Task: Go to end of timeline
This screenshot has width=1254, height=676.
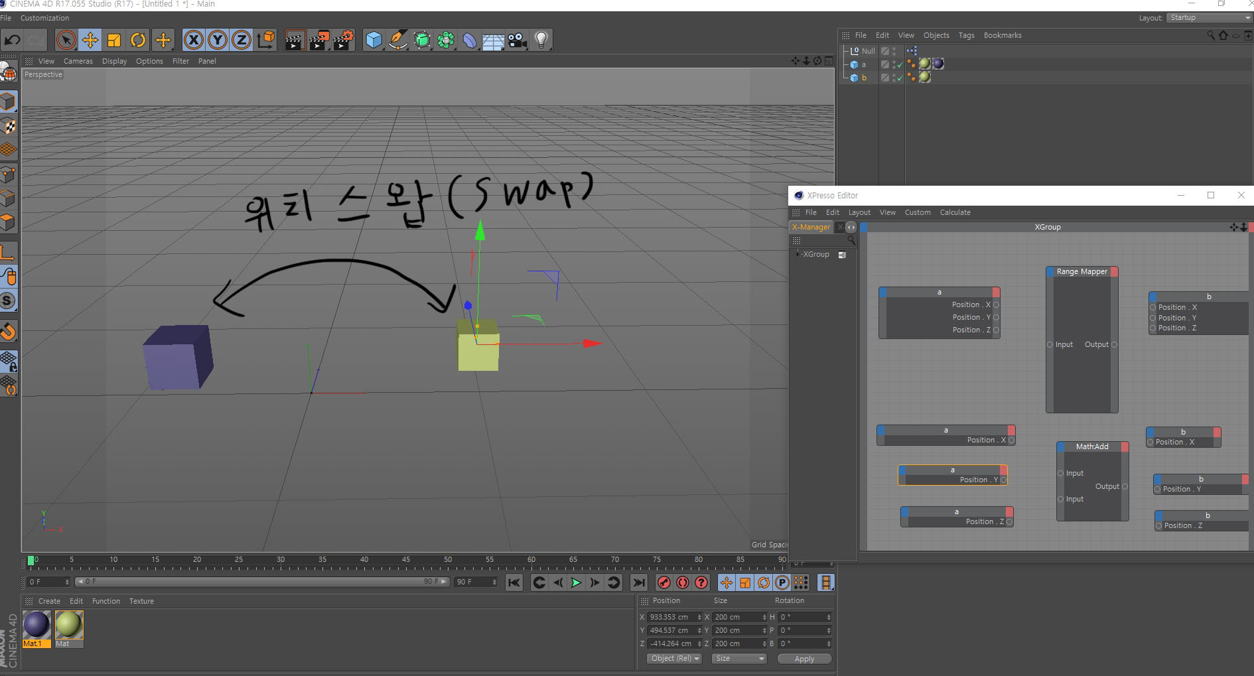Action: click(x=638, y=582)
